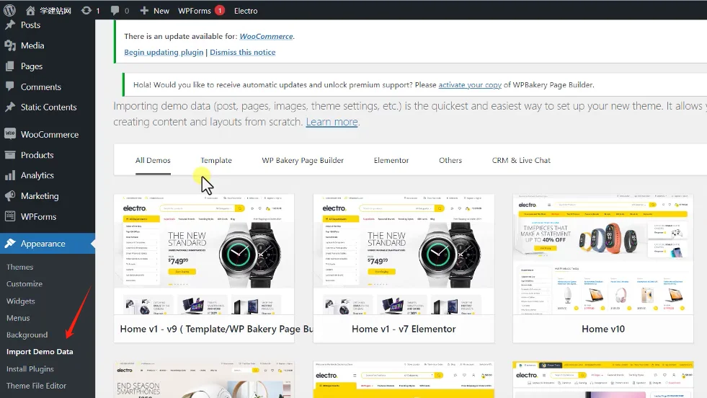Click the Pages icon in sidebar
The height and width of the screenshot is (398, 707).
(x=10, y=66)
